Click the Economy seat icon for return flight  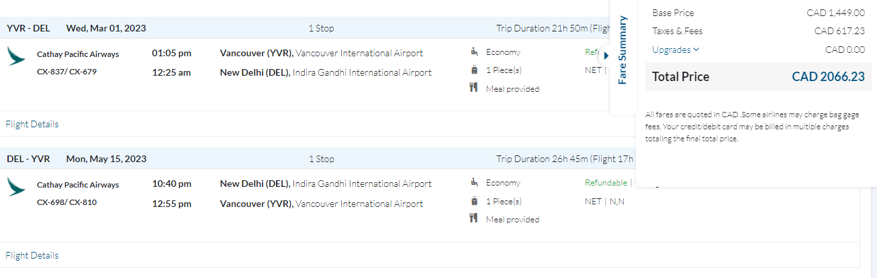(x=474, y=182)
